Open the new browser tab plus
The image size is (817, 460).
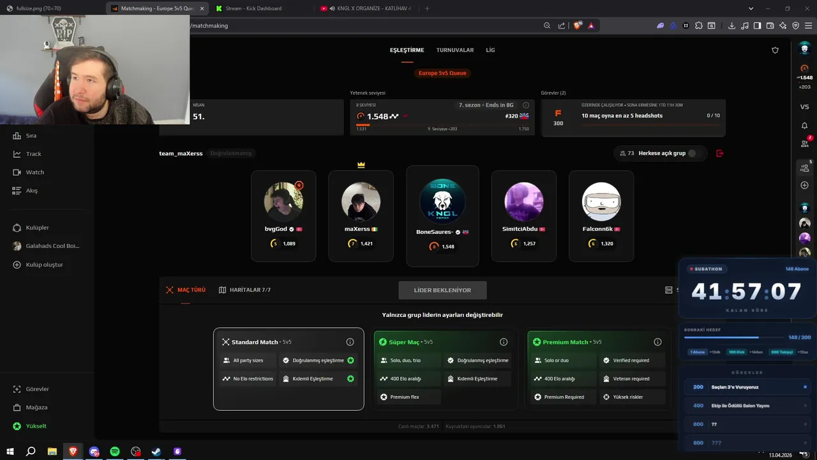[427, 8]
